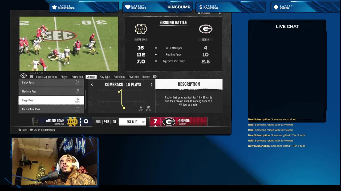Open the Recent plays tab
Image resolution: width=341 pixels, height=191 pixels.
(146, 77)
